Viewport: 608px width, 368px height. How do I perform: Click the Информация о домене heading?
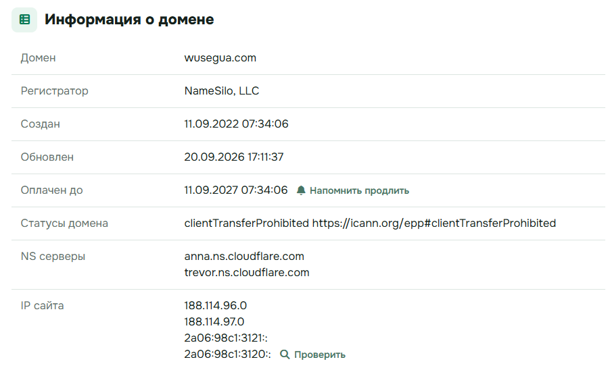click(129, 20)
